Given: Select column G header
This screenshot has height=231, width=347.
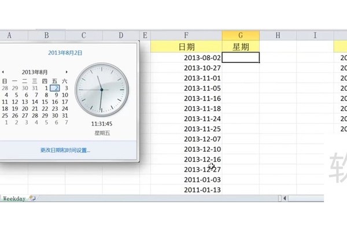Looking at the screenshot, I should tap(241, 35).
